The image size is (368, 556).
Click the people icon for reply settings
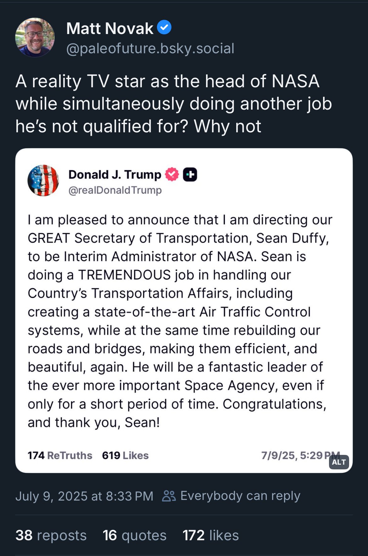pos(169,496)
